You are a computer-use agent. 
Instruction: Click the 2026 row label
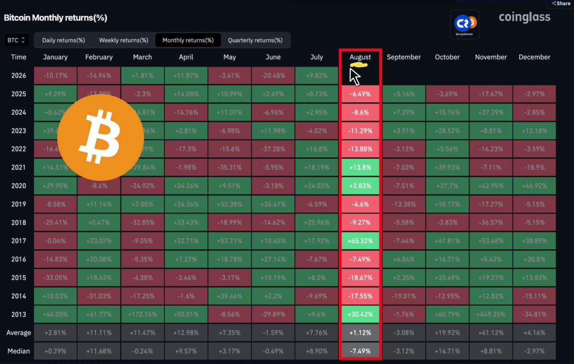pos(19,76)
